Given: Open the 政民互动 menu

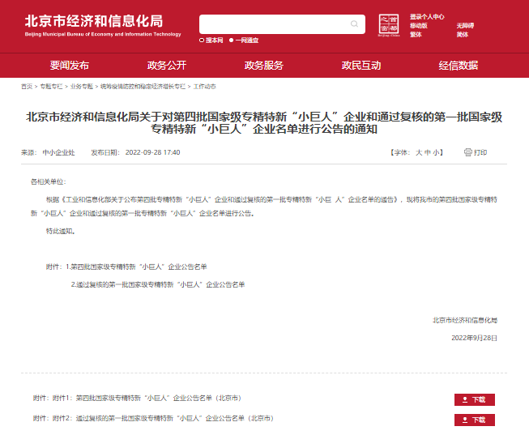Looking at the screenshot, I should (361, 66).
